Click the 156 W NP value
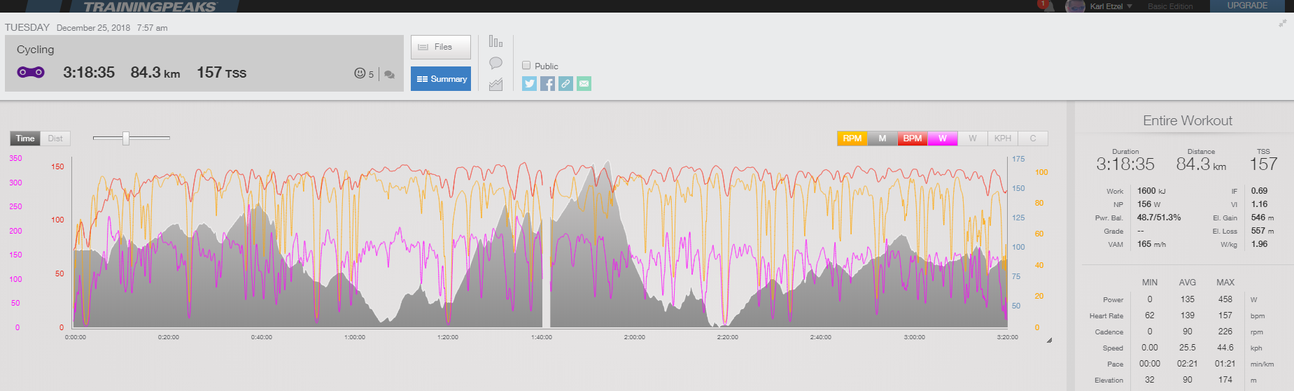This screenshot has height=391, width=1294. click(x=1149, y=204)
